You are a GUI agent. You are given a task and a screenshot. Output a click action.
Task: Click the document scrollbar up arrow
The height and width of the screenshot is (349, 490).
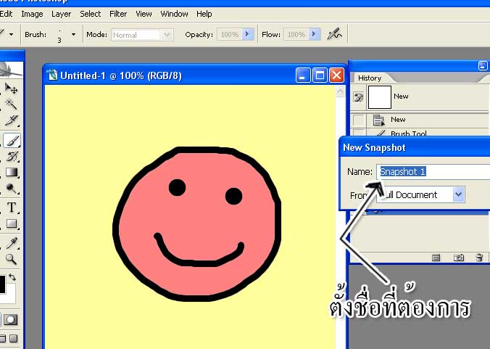pyautogui.click(x=340, y=91)
